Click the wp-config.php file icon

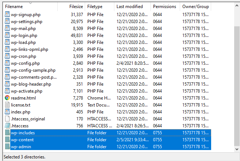click(x=7, y=63)
